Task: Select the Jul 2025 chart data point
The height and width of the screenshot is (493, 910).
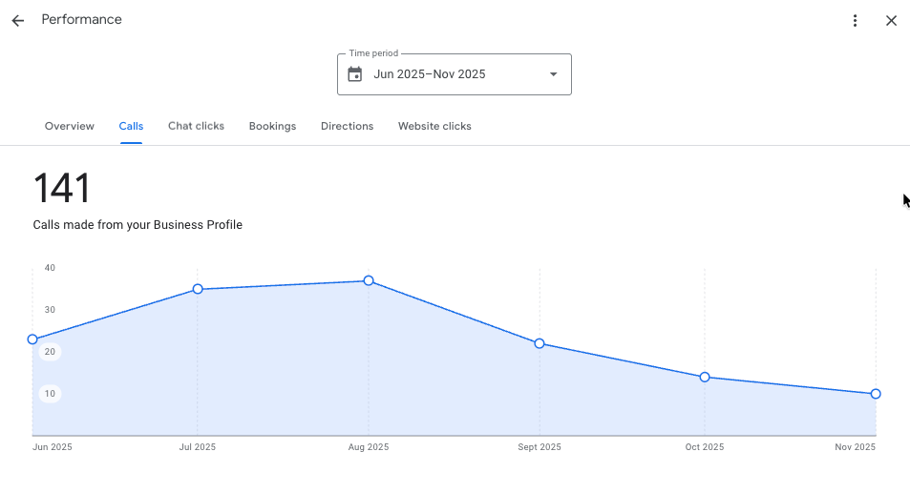Action: pos(198,289)
